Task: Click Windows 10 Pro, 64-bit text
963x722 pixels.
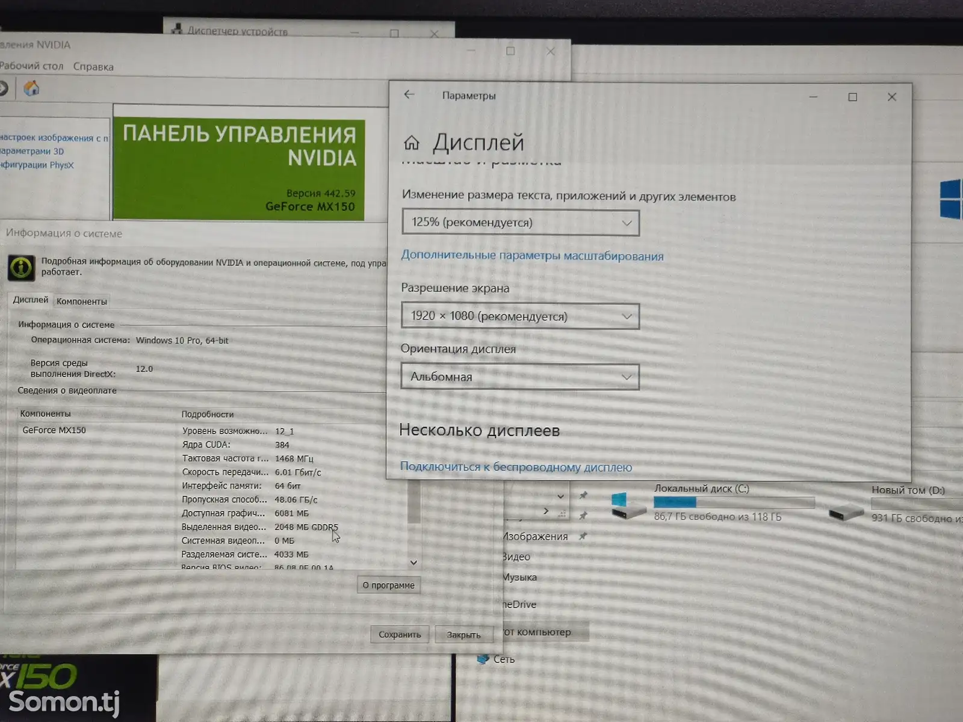Action: click(182, 341)
